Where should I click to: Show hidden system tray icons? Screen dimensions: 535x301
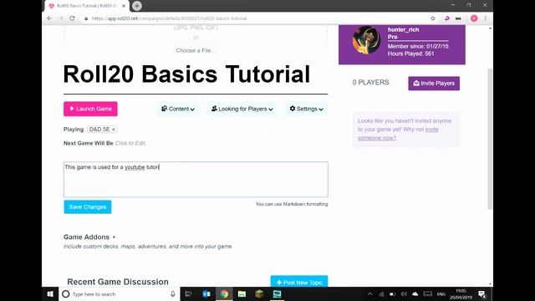click(369, 293)
